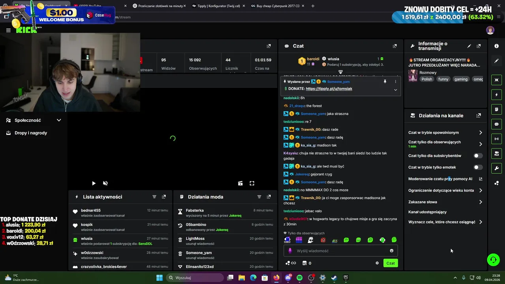Open Steam from the taskbar

click(x=334, y=278)
